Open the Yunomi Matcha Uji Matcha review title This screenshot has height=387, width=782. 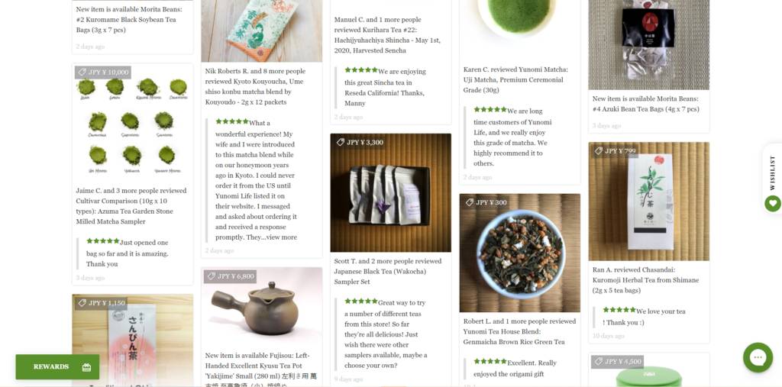point(515,80)
